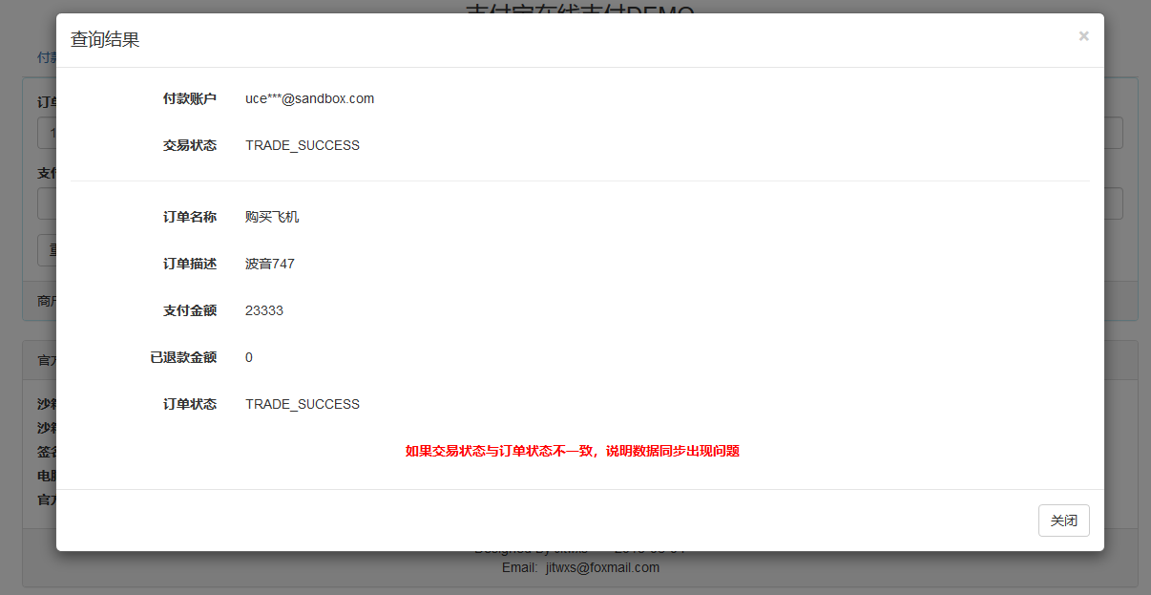Viewport: 1151px width, 595px height.
Task: Select the payer account uce***@sandbox.com
Action: coord(309,97)
